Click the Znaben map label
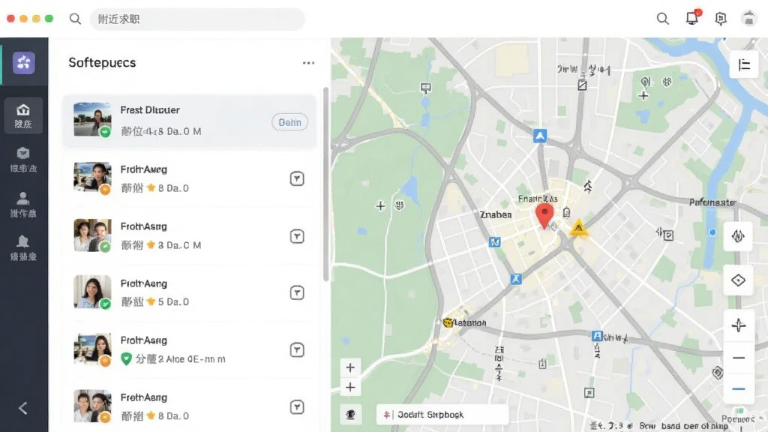This screenshot has height=432, width=768. coord(496,214)
